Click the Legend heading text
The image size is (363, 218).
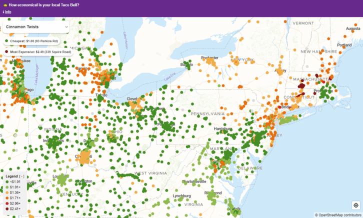pyautogui.click(x=11, y=176)
